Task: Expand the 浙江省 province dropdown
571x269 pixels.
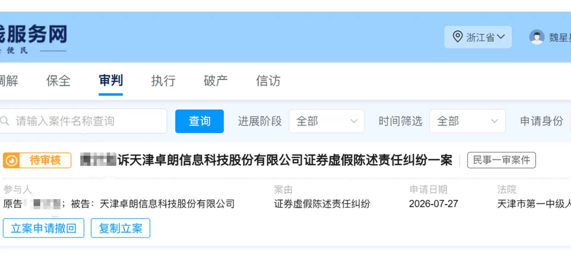Action: click(x=478, y=37)
